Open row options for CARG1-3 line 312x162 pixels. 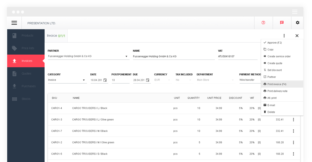(293, 119)
